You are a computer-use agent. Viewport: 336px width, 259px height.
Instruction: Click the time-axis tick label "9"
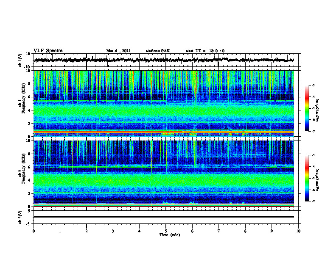272,231
